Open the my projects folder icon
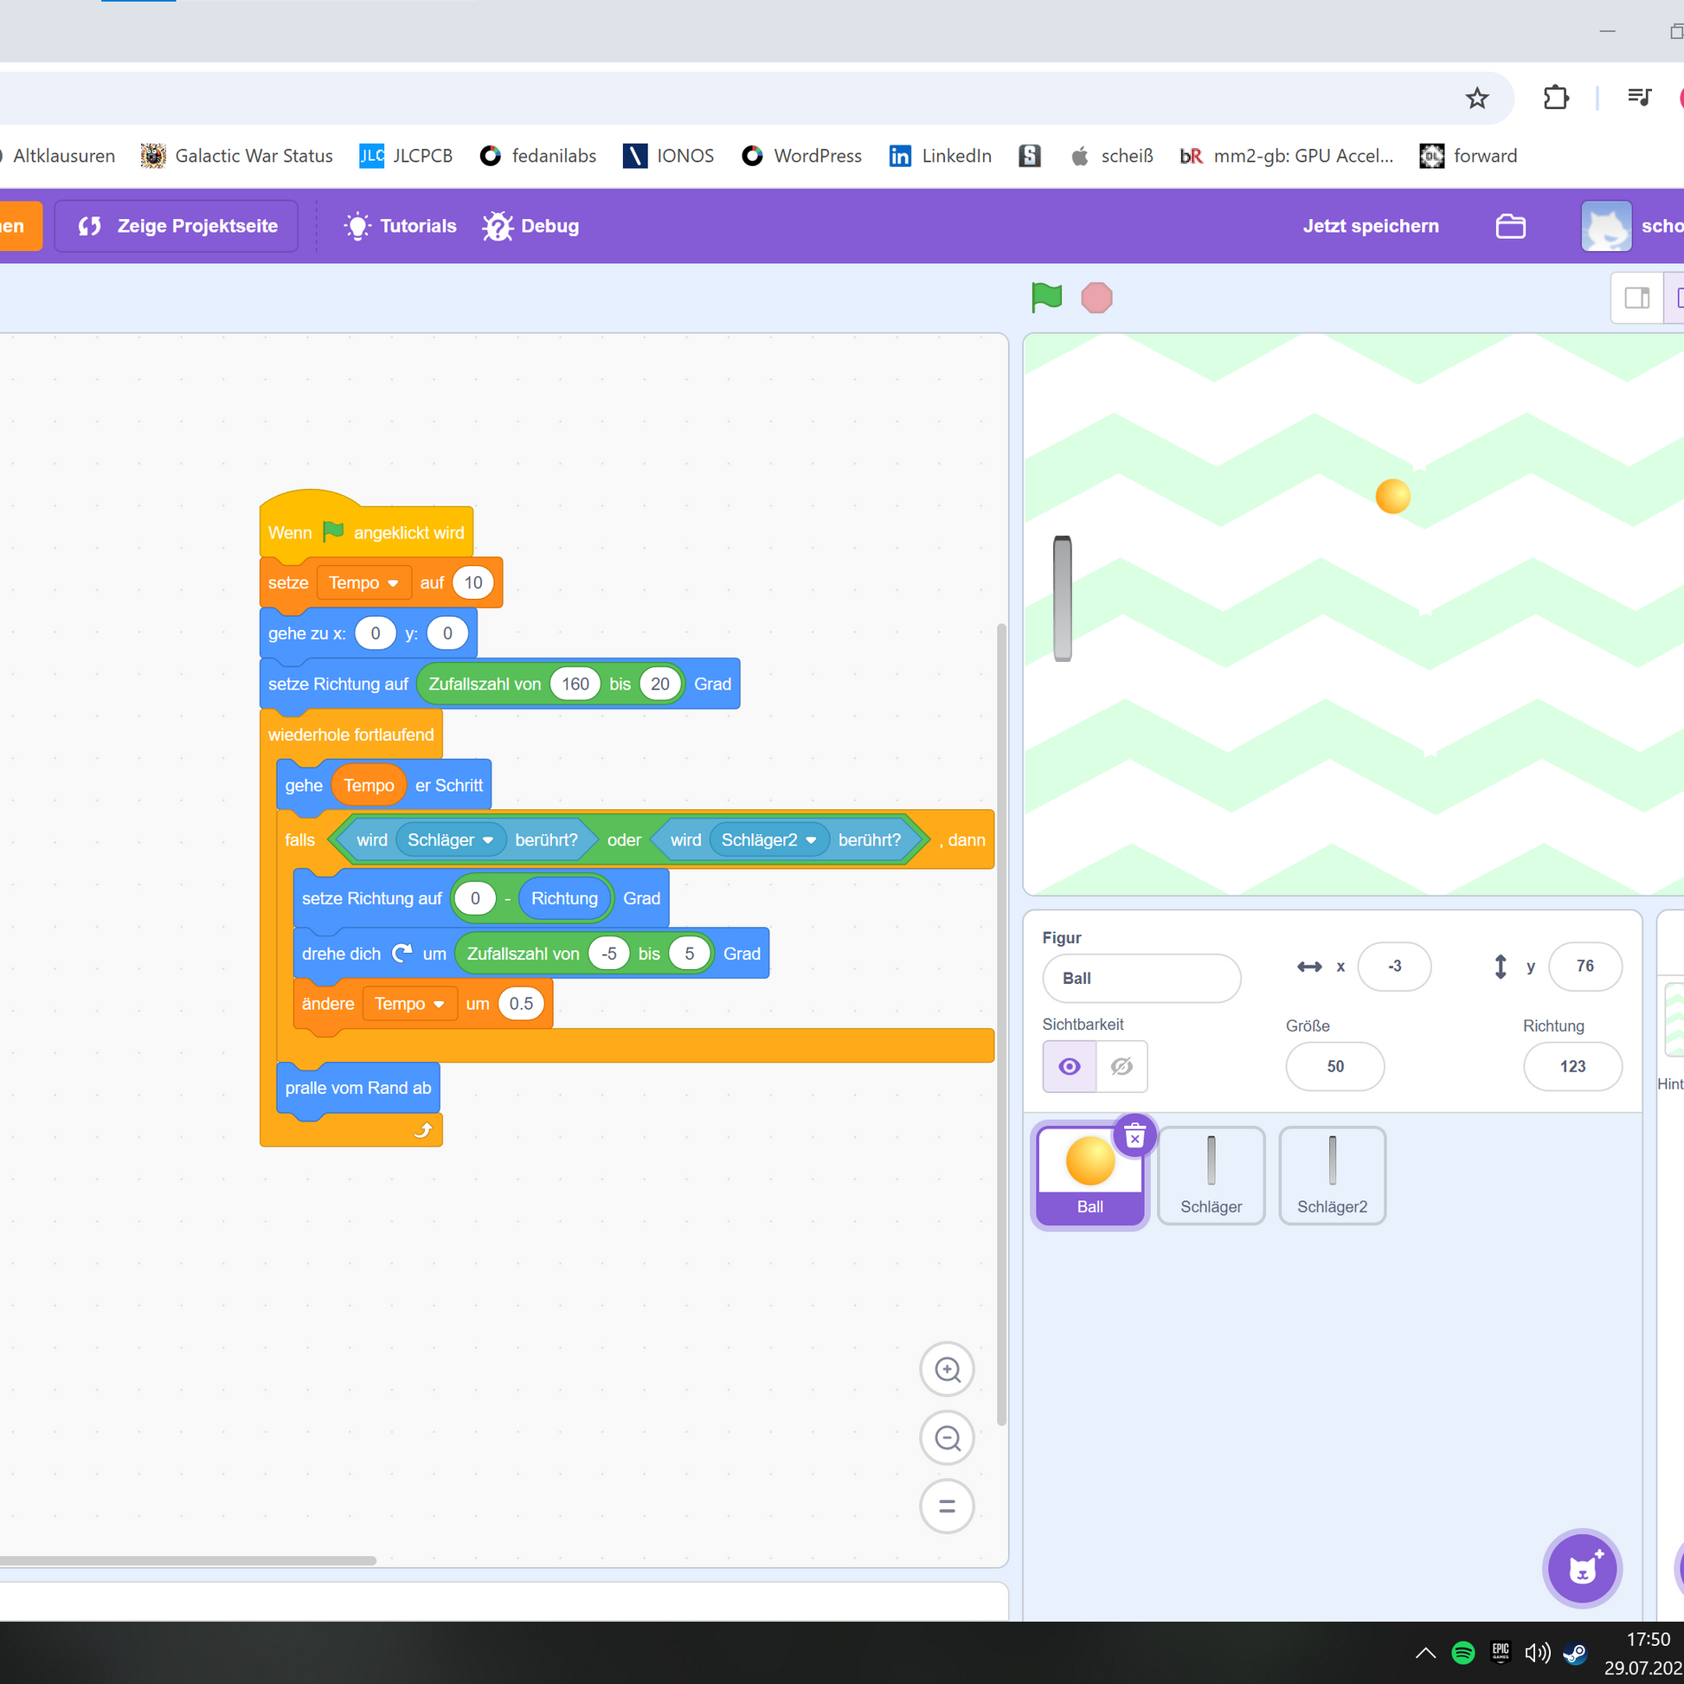The height and width of the screenshot is (1684, 1684). click(1510, 226)
